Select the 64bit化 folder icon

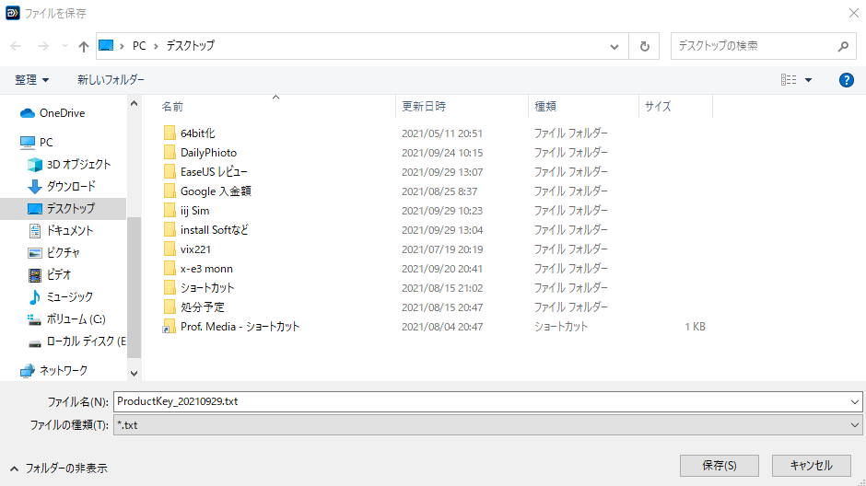click(x=170, y=133)
